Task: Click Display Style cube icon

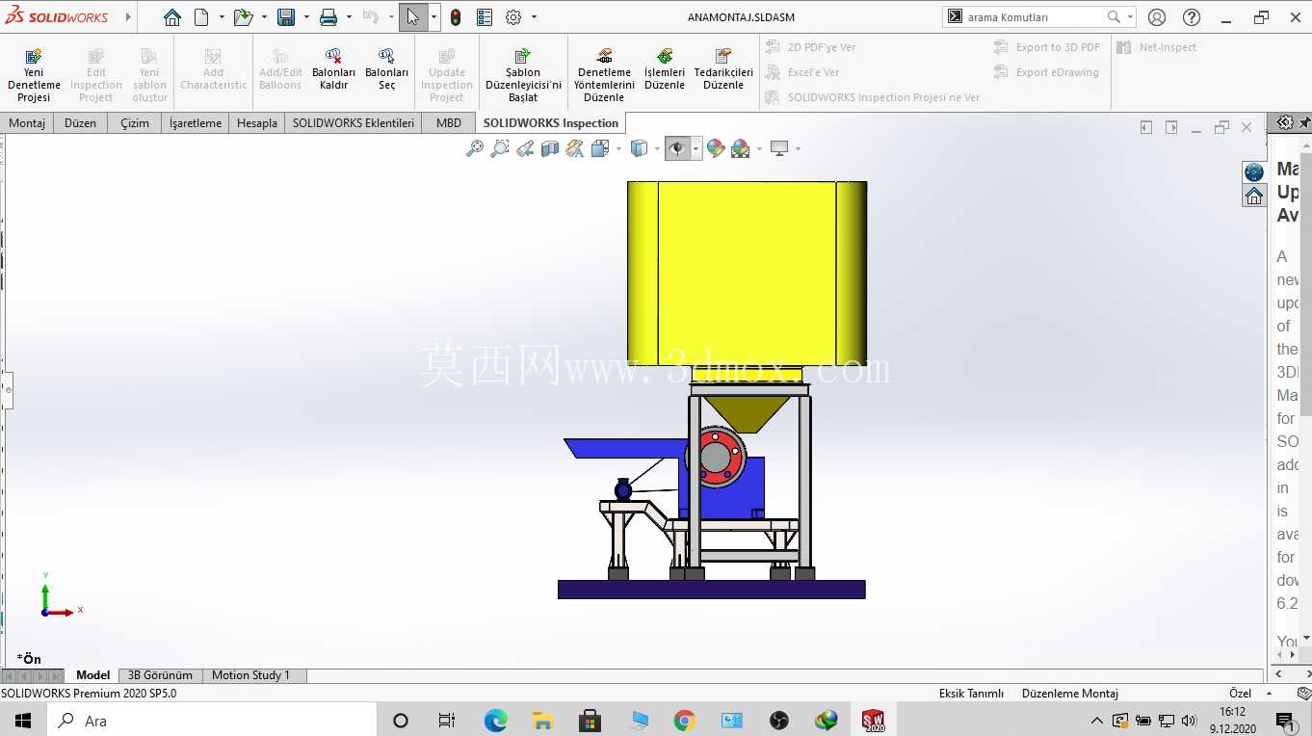Action: (x=638, y=148)
